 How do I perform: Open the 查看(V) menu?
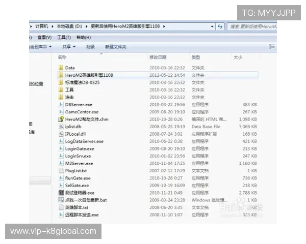pyautogui.click(x=44, y=37)
